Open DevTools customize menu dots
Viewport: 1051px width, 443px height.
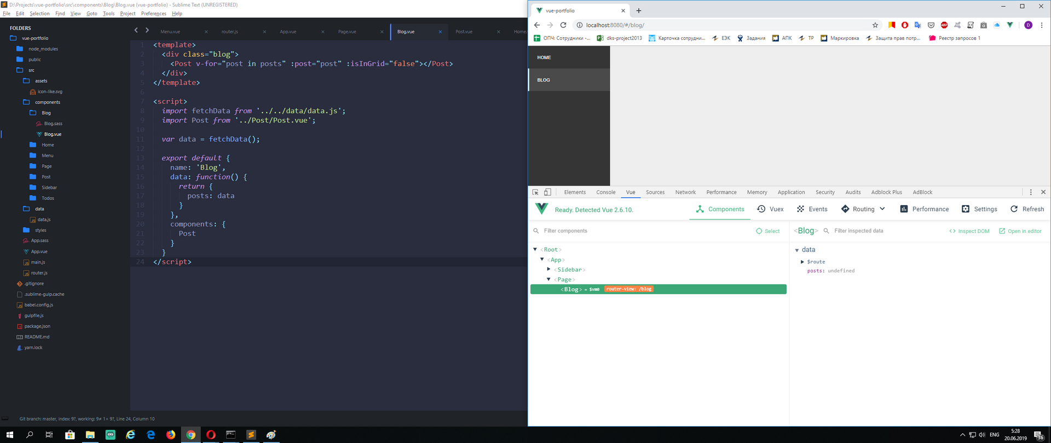click(x=1031, y=192)
